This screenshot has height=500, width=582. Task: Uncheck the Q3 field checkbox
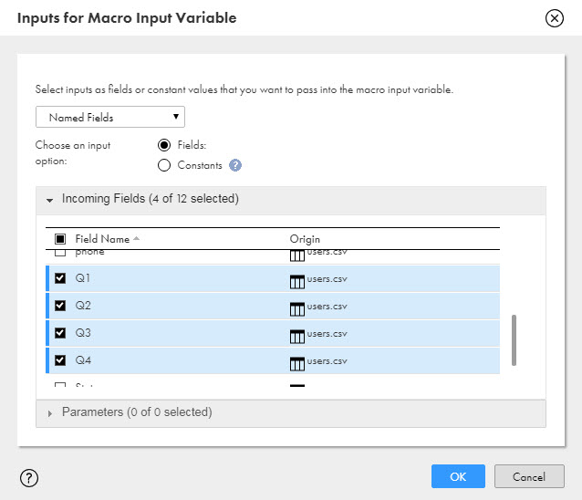pyautogui.click(x=60, y=333)
